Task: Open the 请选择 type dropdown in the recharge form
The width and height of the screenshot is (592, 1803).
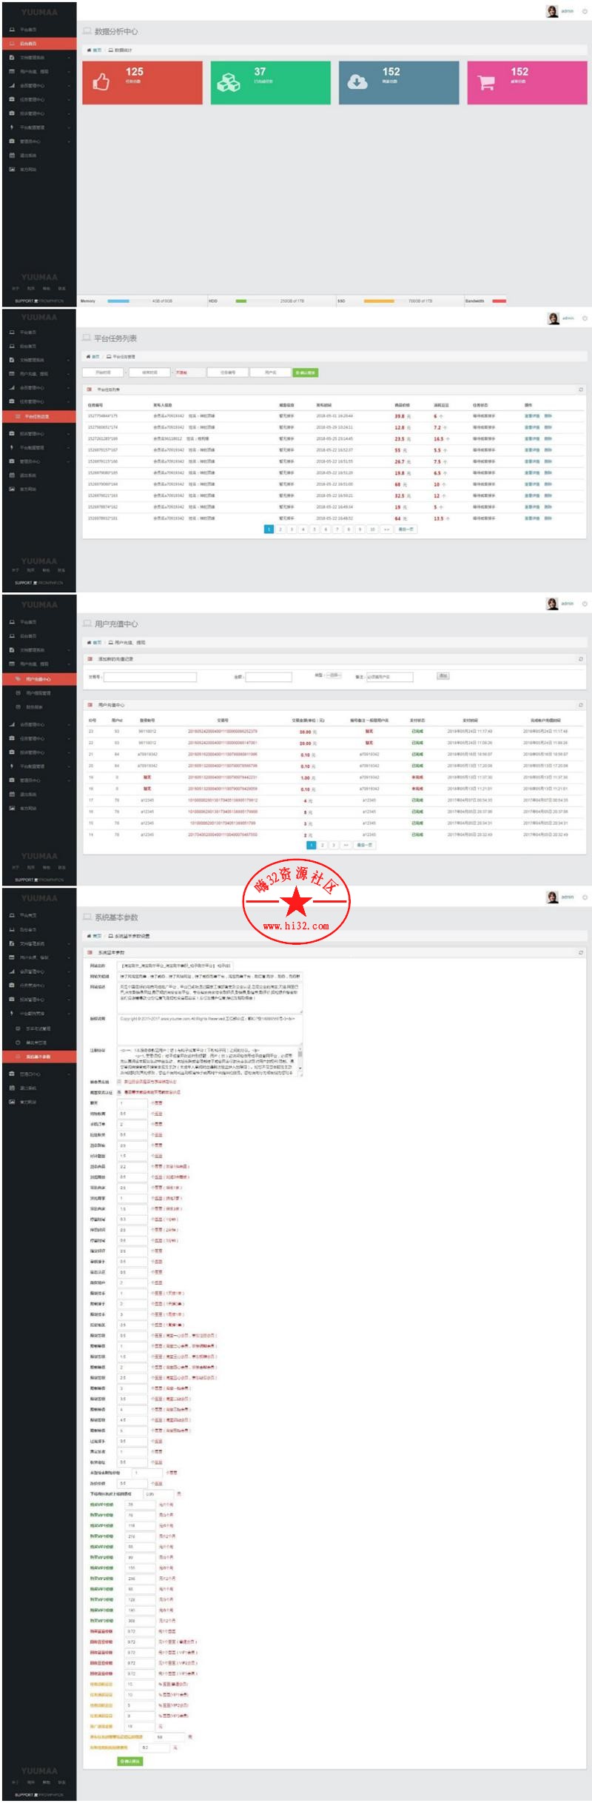Action: (334, 676)
